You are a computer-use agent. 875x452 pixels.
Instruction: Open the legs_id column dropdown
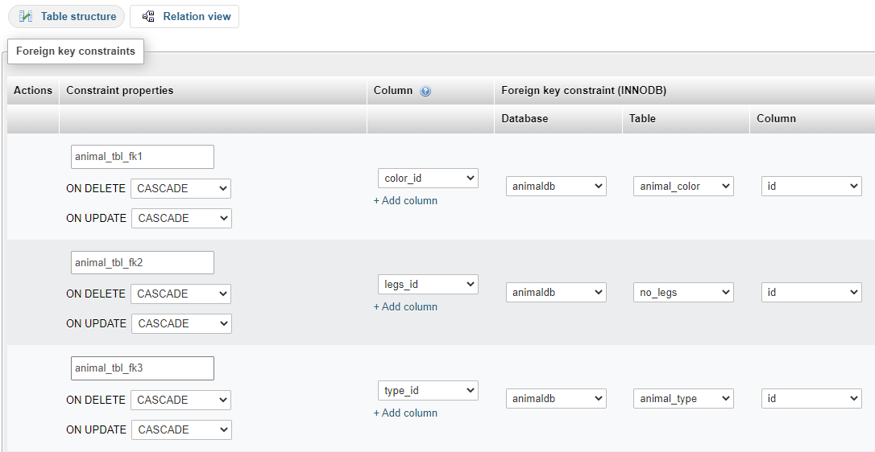coord(428,284)
